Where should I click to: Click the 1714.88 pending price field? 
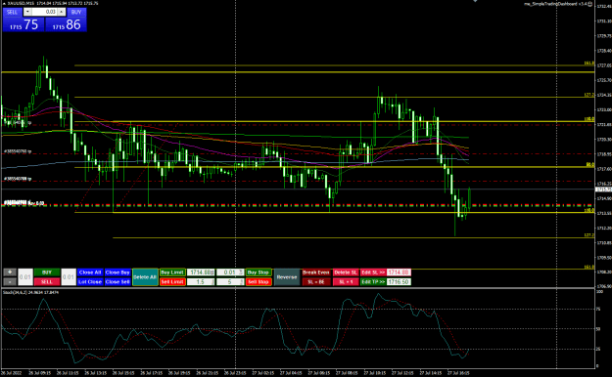(201, 272)
